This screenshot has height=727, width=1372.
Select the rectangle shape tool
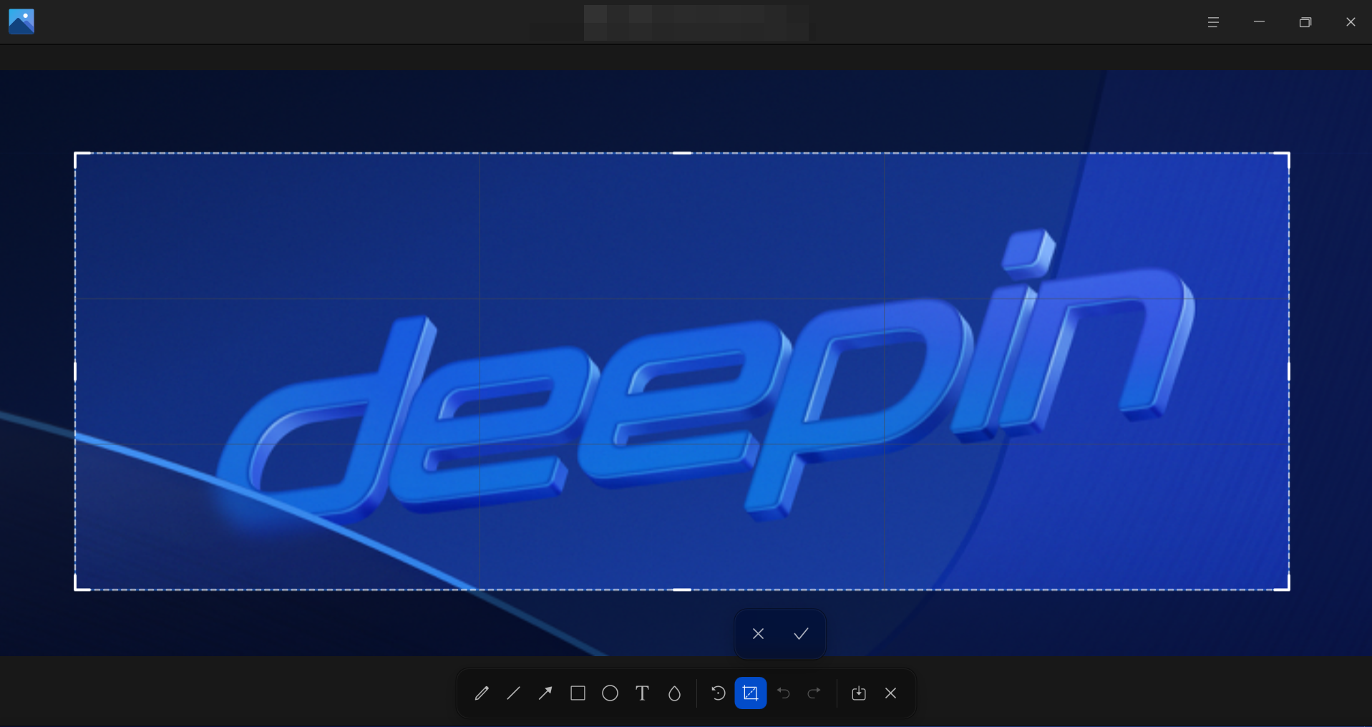pyautogui.click(x=578, y=693)
